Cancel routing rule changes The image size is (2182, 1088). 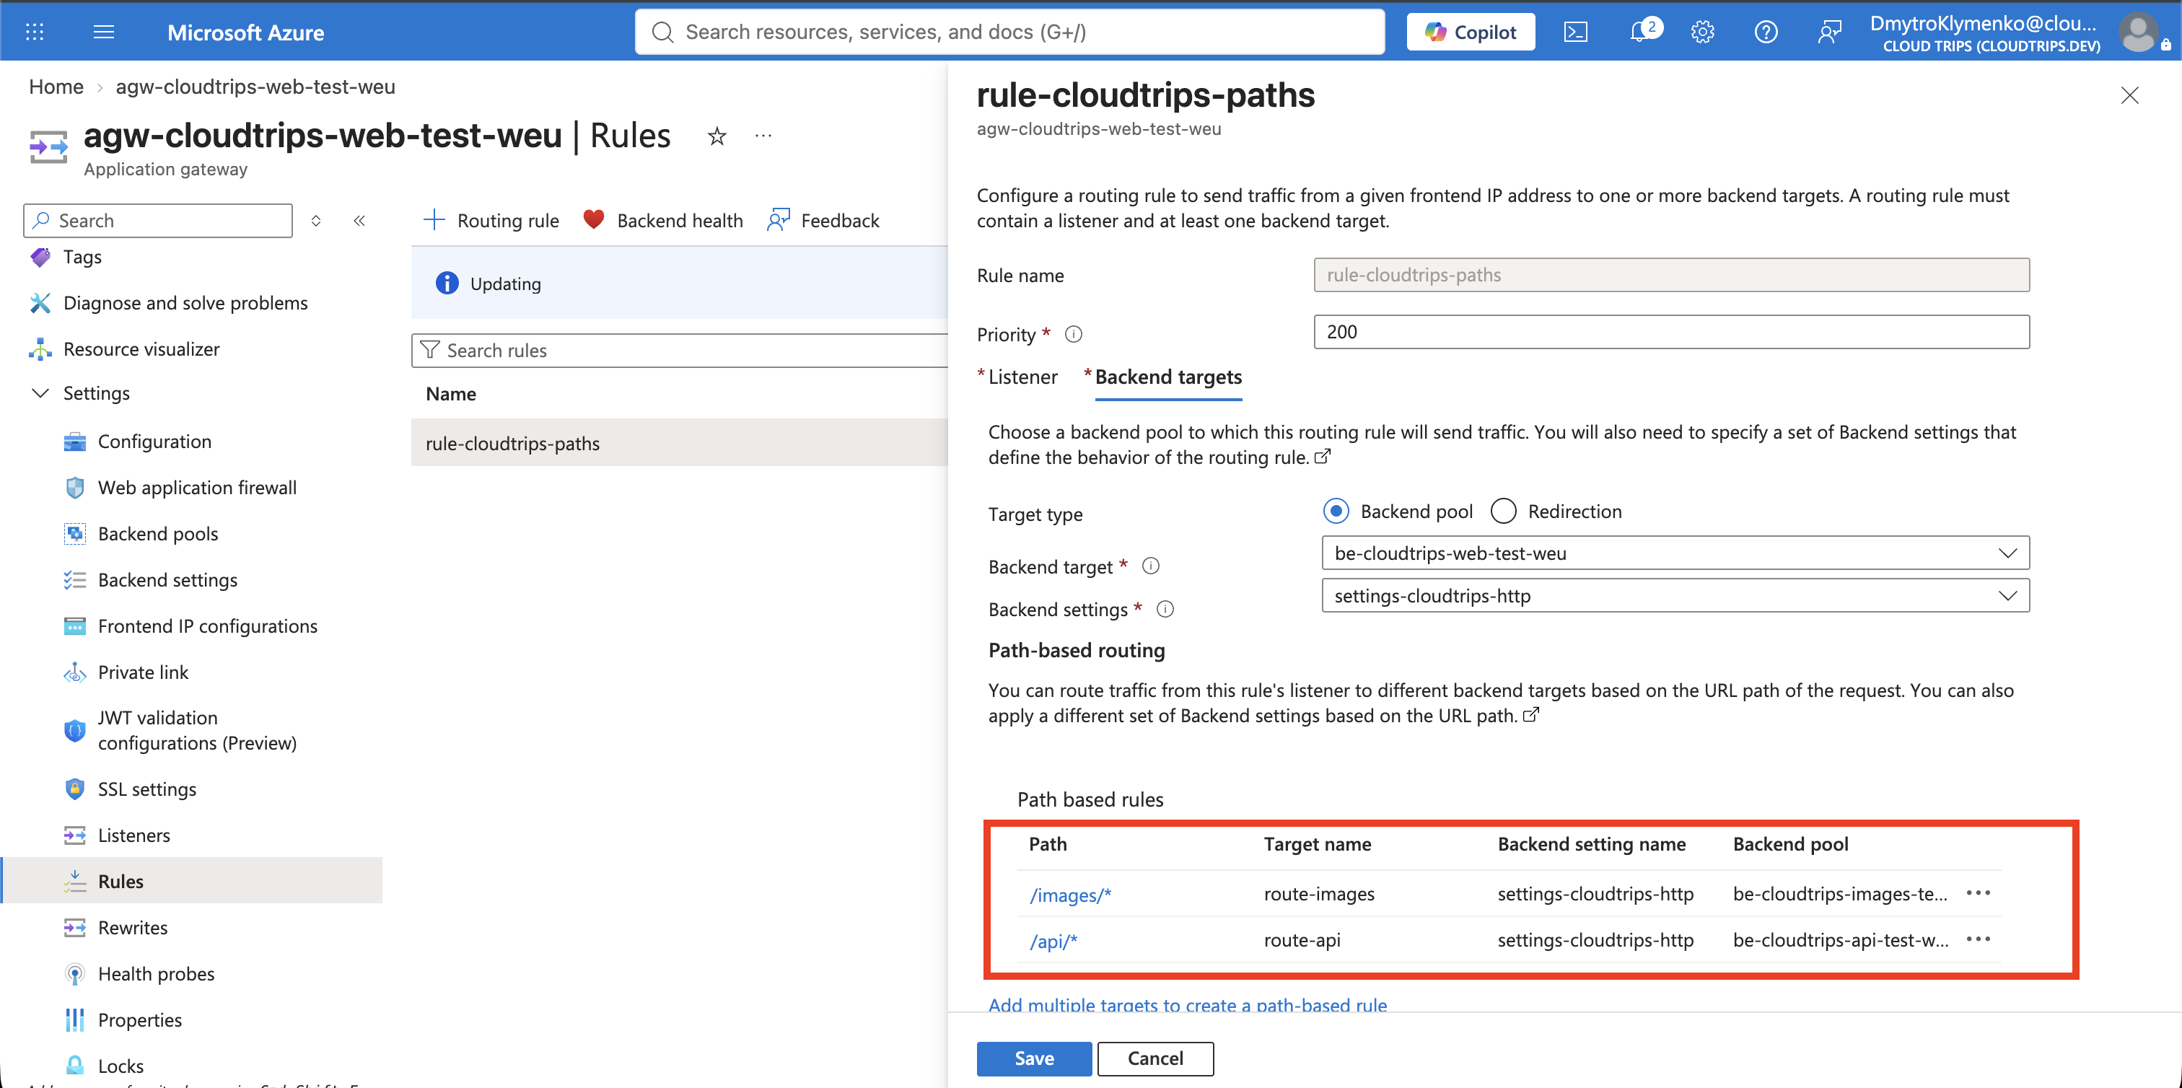click(x=1155, y=1058)
